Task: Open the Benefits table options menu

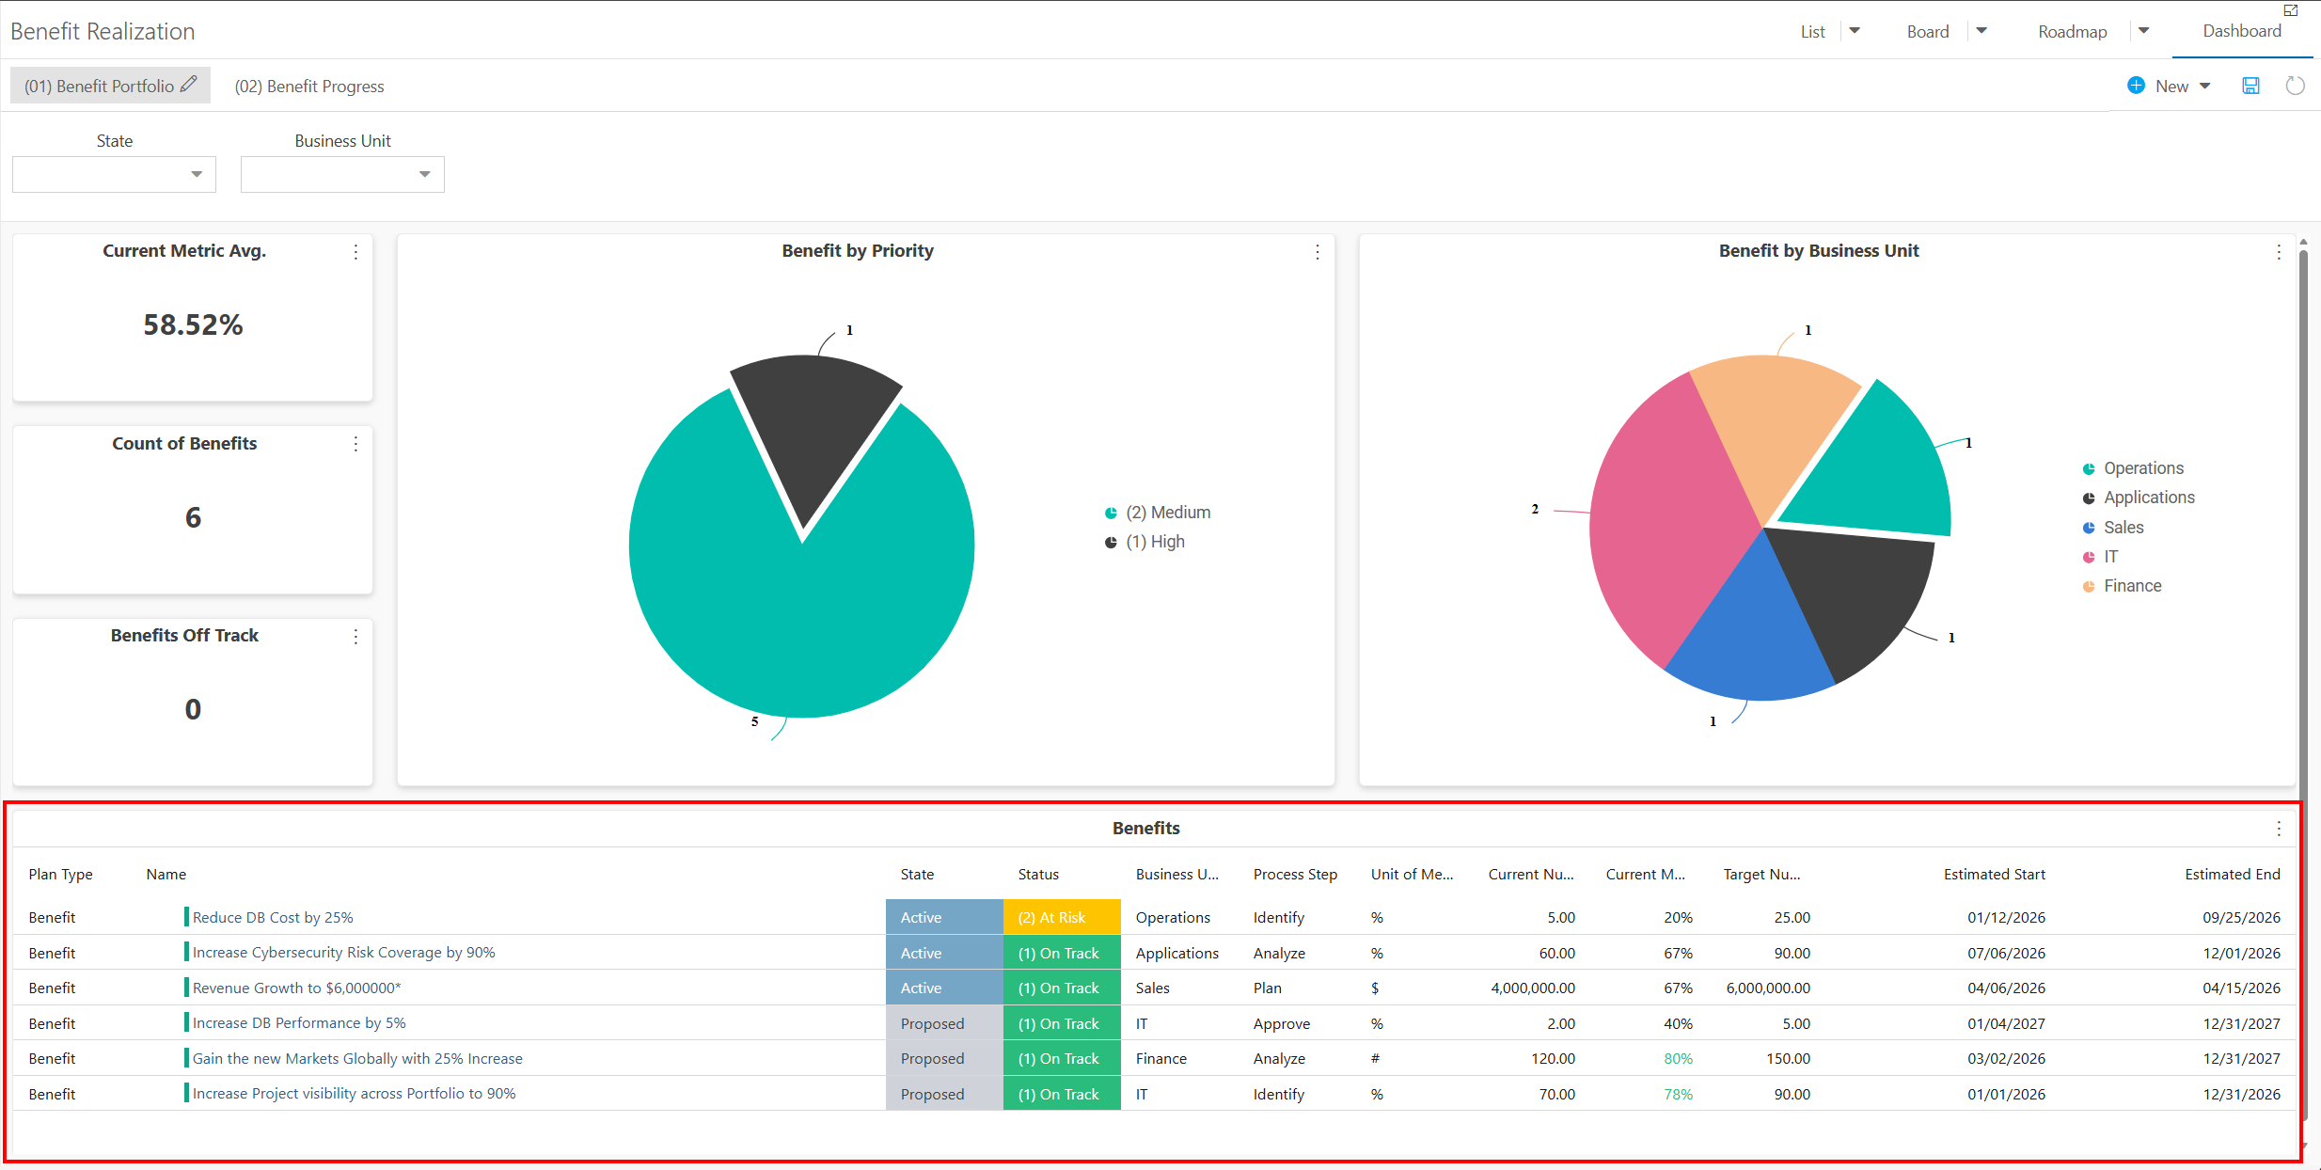Action: tap(2279, 829)
